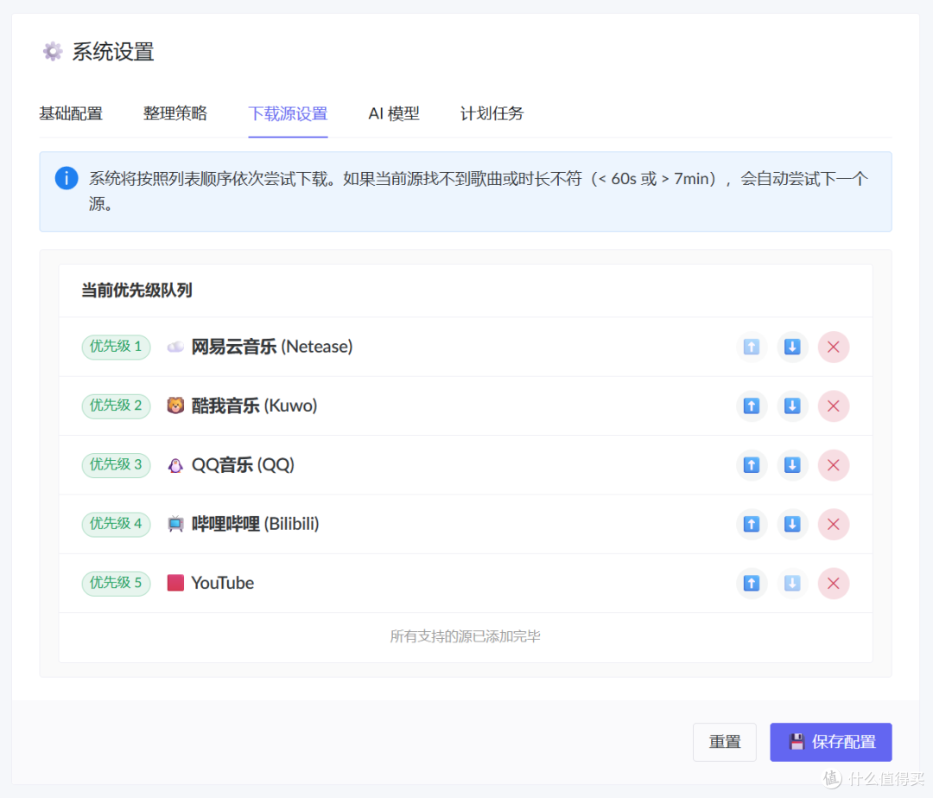
Task: Remove Netease source from the queue
Action: pyautogui.click(x=833, y=347)
